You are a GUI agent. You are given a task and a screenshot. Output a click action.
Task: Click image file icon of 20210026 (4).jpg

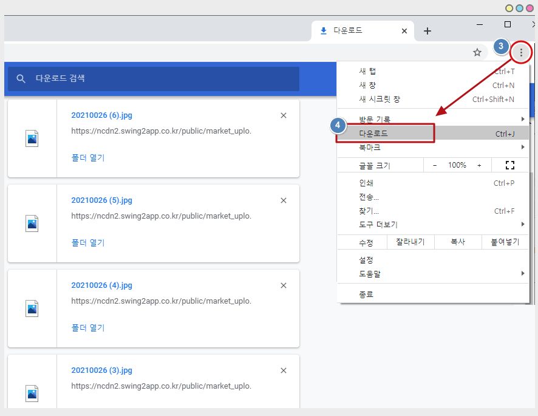pyautogui.click(x=32, y=309)
